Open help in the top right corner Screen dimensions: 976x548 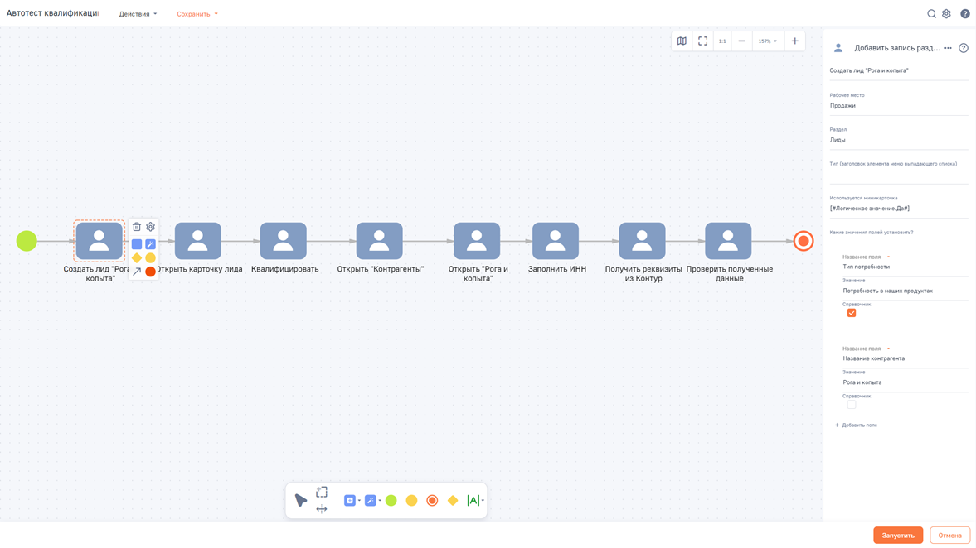[964, 14]
